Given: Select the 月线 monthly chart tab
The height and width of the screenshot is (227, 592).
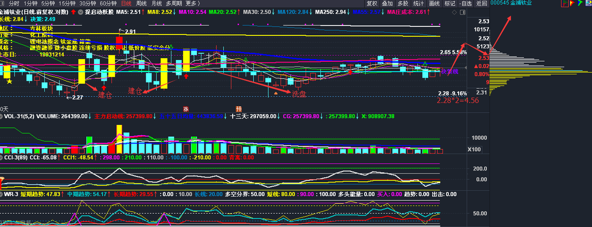Looking at the screenshot, I should click(157, 3).
